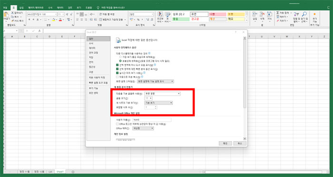The image size is (333, 177).
Task: Select the Formulas category in Excel Options
Action: point(98,43)
